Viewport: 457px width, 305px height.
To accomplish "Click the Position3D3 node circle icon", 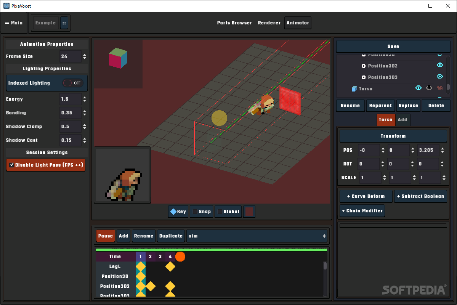I will [364, 77].
